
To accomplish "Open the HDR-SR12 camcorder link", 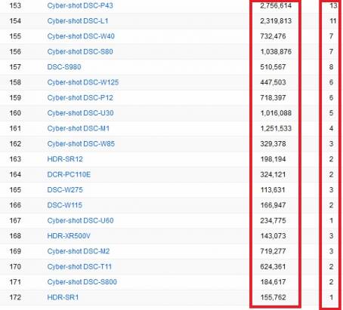I will pyautogui.click(x=65, y=159).
